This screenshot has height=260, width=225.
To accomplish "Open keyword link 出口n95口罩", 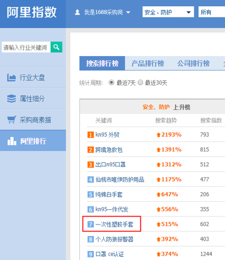I will (x=111, y=165).
